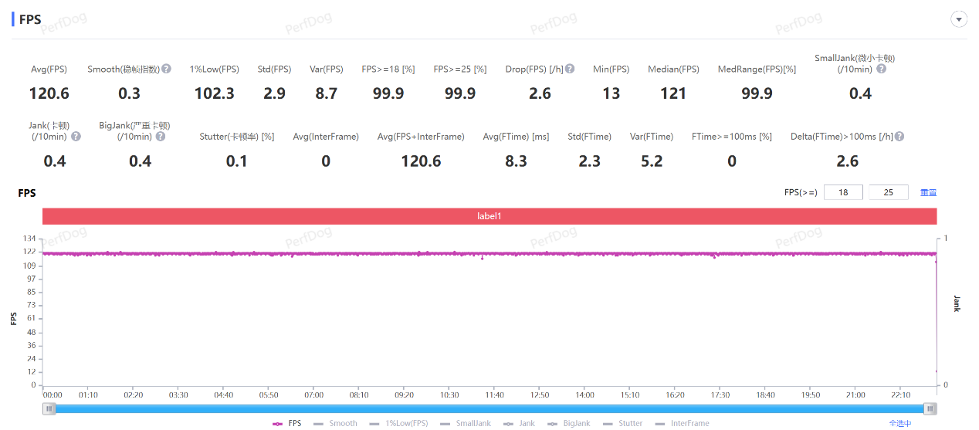Click help icon beside Delta(FTime)>100ms
Viewport: 979px width, 430px height.
pos(899,136)
